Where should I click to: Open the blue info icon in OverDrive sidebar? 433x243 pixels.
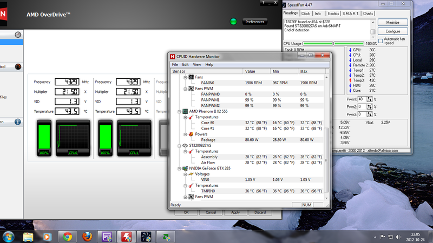(18, 122)
